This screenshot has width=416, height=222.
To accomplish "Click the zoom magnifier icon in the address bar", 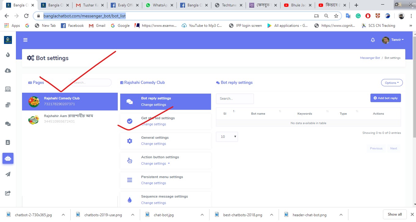I will (x=326, y=16).
